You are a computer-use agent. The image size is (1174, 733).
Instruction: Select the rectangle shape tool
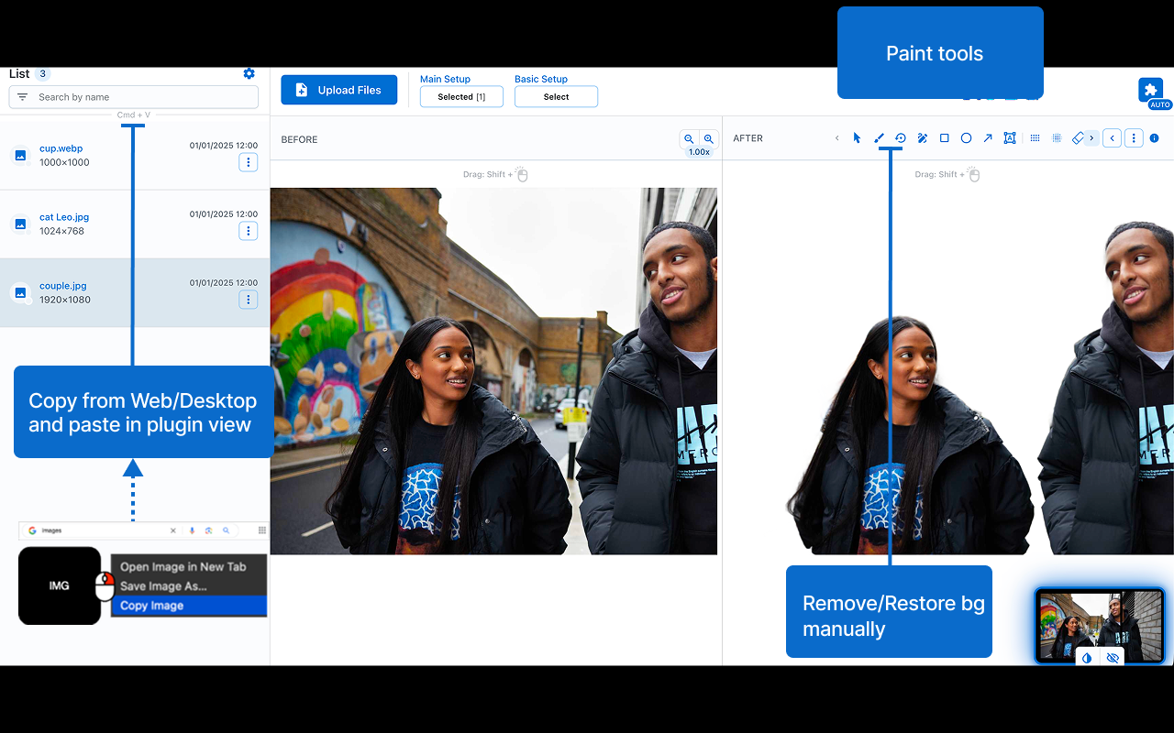[x=945, y=138]
